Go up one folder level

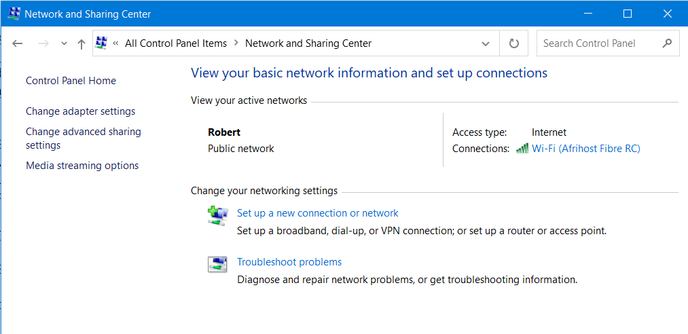click(82, 43)
